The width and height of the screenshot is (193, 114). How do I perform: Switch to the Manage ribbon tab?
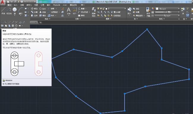(x=42, y=5)
